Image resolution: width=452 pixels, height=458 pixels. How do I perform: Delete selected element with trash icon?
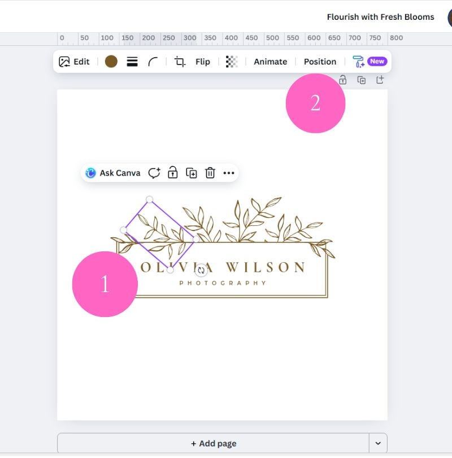tap(210, 173)
